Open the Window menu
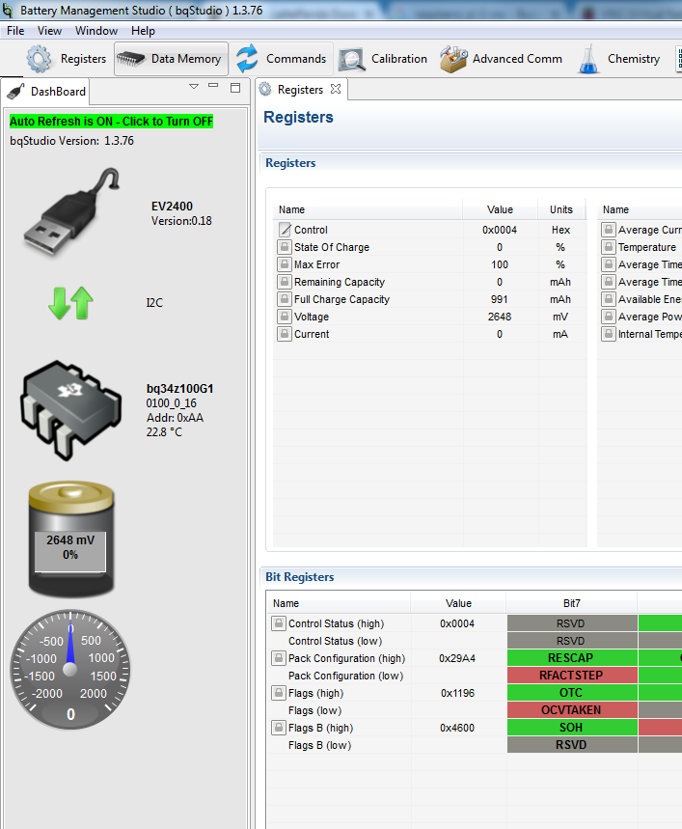This screenshot has width=682, height=829. coord(96,31)
